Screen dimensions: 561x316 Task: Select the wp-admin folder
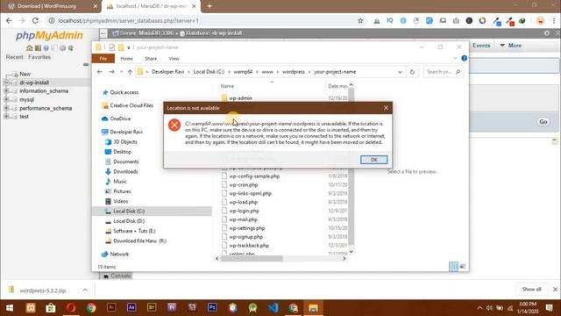point(240,97)
